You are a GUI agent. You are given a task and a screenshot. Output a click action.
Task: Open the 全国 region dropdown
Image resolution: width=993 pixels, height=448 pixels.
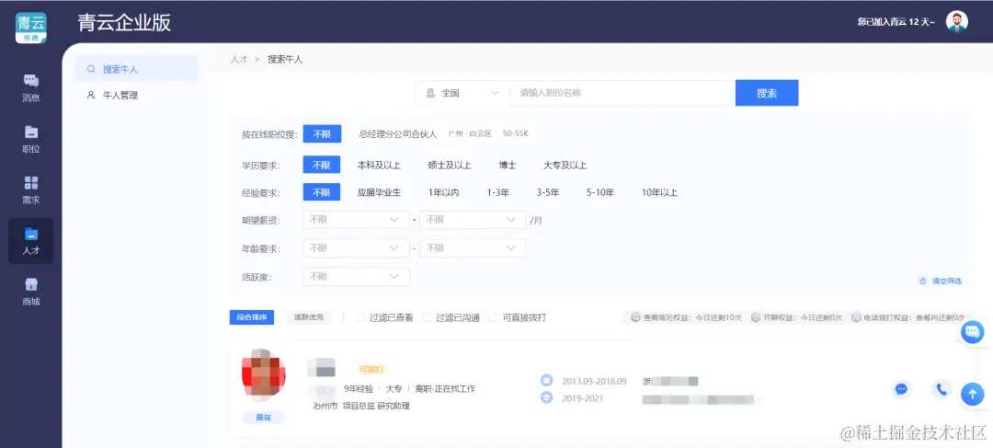462,93
